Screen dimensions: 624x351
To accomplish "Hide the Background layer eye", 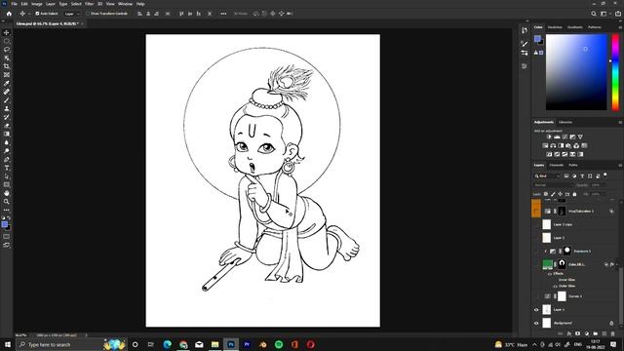I will coord(536,323).
